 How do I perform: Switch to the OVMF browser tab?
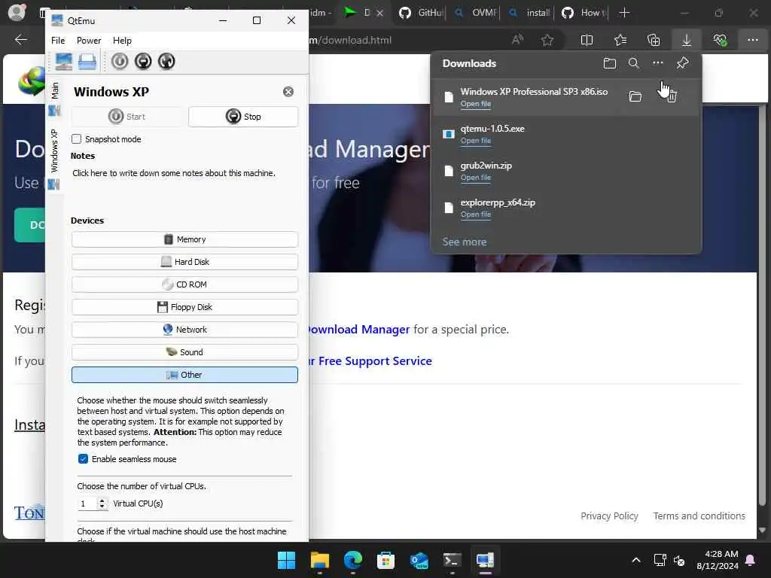tap(476, 13)
